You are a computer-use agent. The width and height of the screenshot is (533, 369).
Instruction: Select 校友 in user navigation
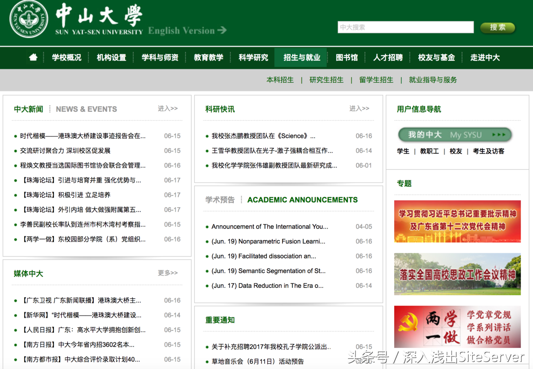point(456,151)
